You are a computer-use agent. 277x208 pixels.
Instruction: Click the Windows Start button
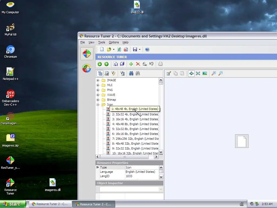tap(13, 204)
